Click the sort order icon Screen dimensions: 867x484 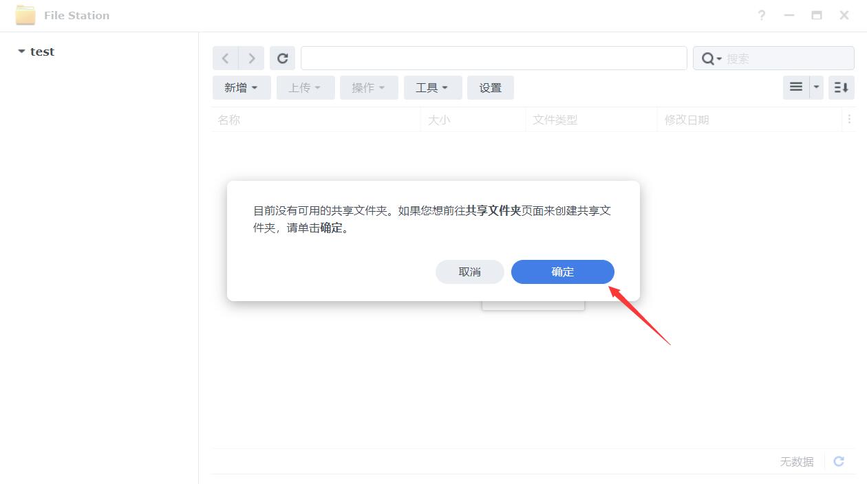coord(840,87)
